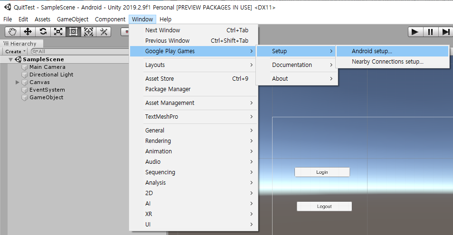Choose Nearby Connections setup...
Image resolution: width=453 pixels, height=235 pixels.
pos(392,62)
